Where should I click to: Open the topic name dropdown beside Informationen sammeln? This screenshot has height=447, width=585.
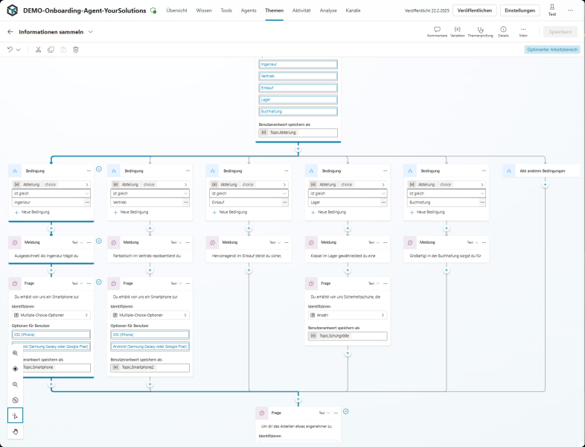91,32
